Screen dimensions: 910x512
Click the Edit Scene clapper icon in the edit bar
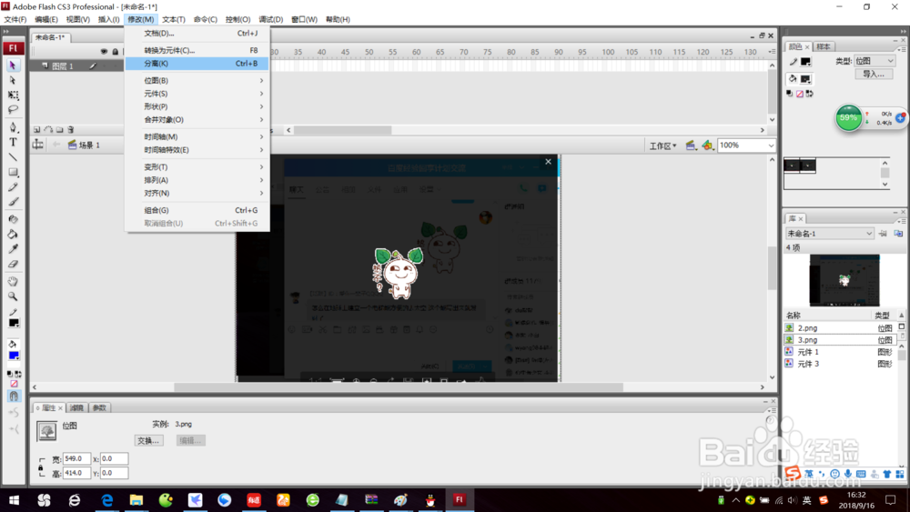[690, 145]
